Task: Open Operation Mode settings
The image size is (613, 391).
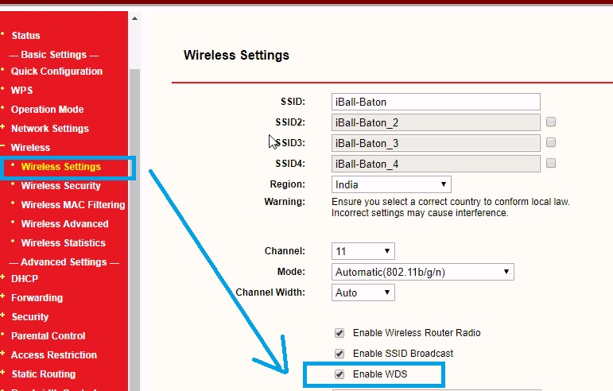Action: coord(47,110)
